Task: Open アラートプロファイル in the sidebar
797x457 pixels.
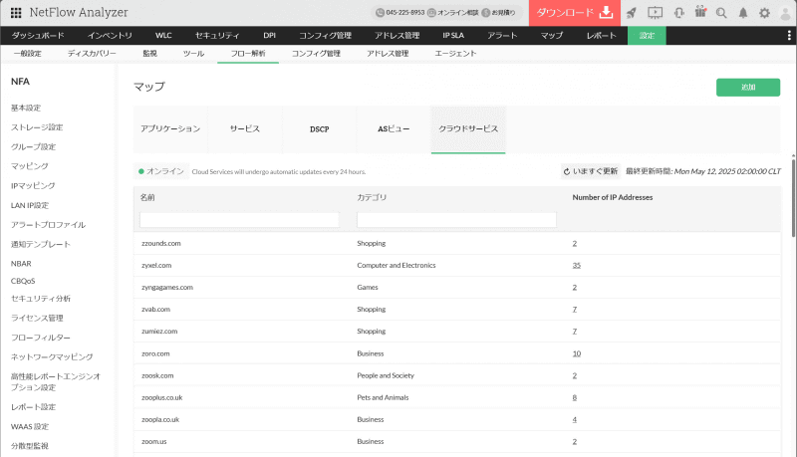Action: (x=48, y=225)
